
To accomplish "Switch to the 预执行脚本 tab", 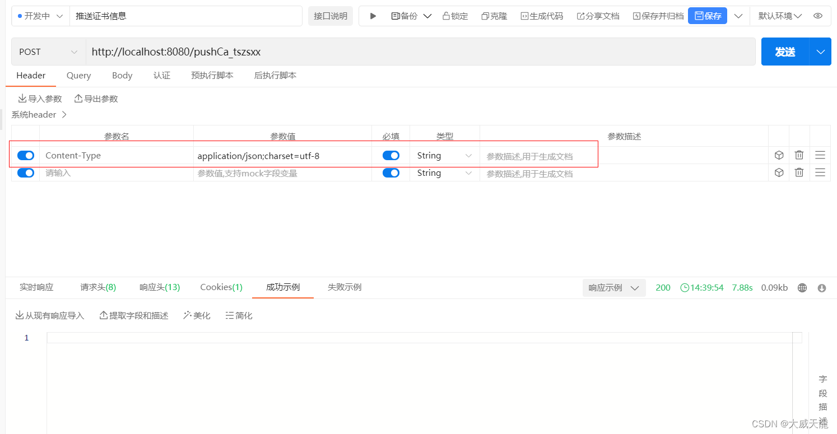I will point(212,76).
